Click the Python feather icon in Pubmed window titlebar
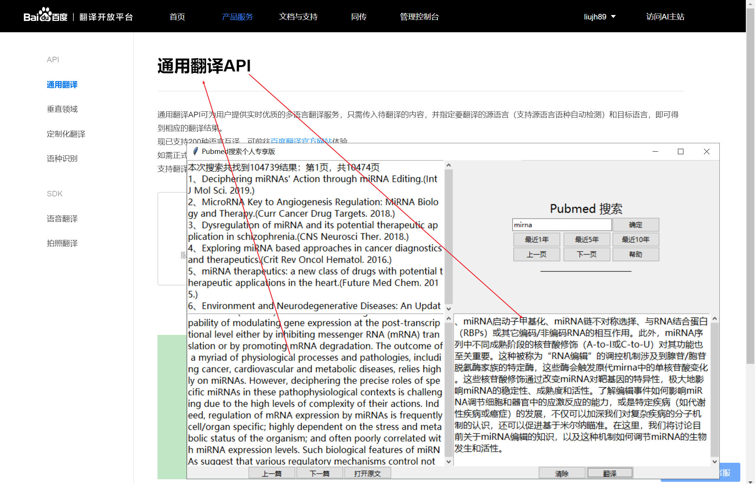 click(x=196, y=151)
